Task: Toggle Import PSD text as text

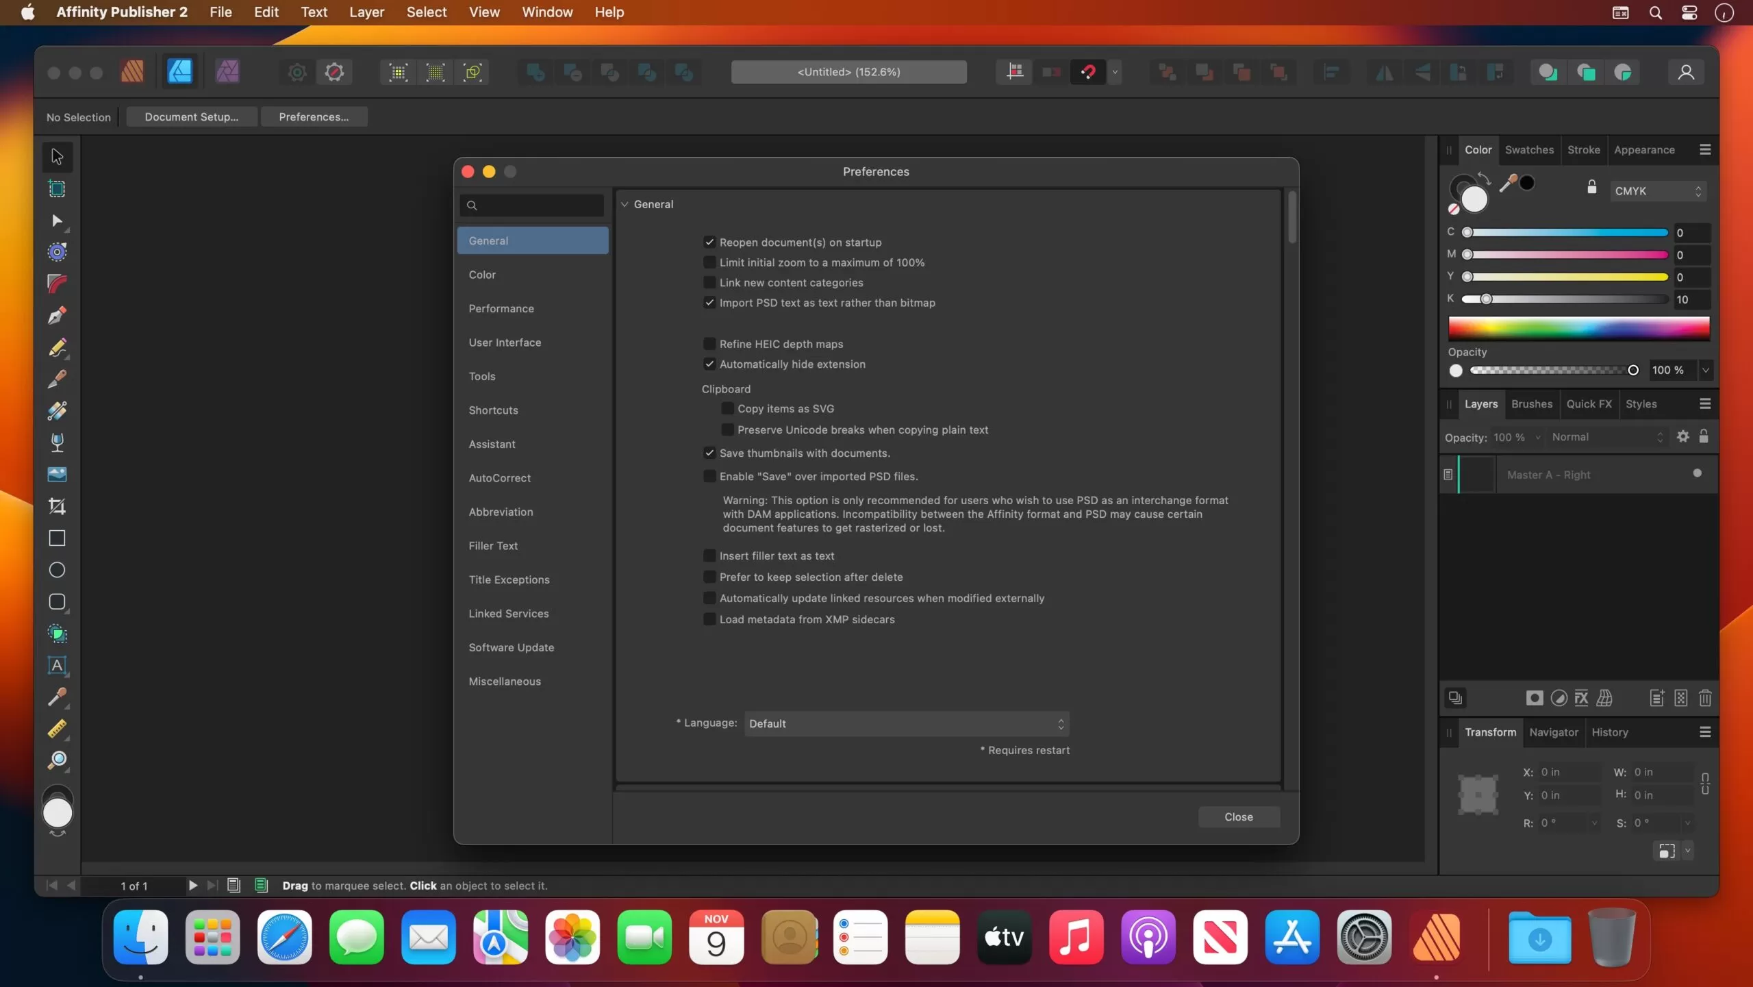Action: [709, 301]
